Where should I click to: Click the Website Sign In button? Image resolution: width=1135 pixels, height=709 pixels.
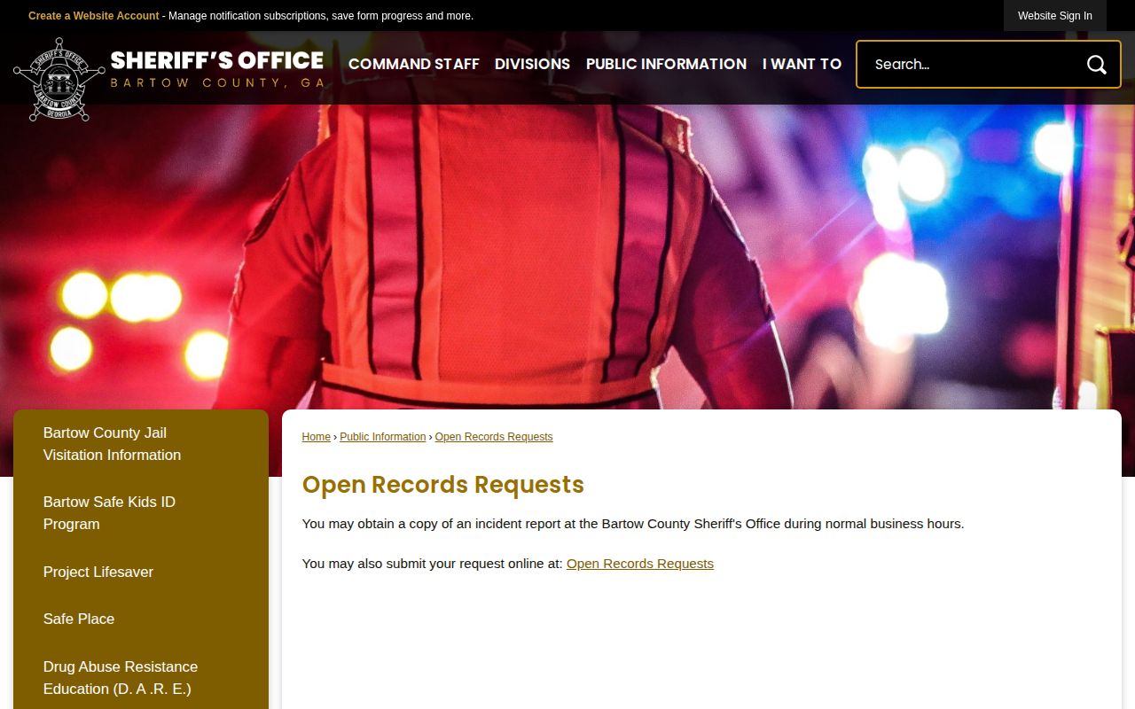(1055, 16)
